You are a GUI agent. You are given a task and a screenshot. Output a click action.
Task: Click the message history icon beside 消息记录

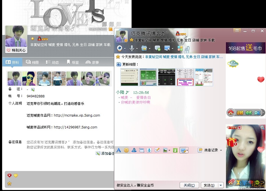[x=200, y=150]
